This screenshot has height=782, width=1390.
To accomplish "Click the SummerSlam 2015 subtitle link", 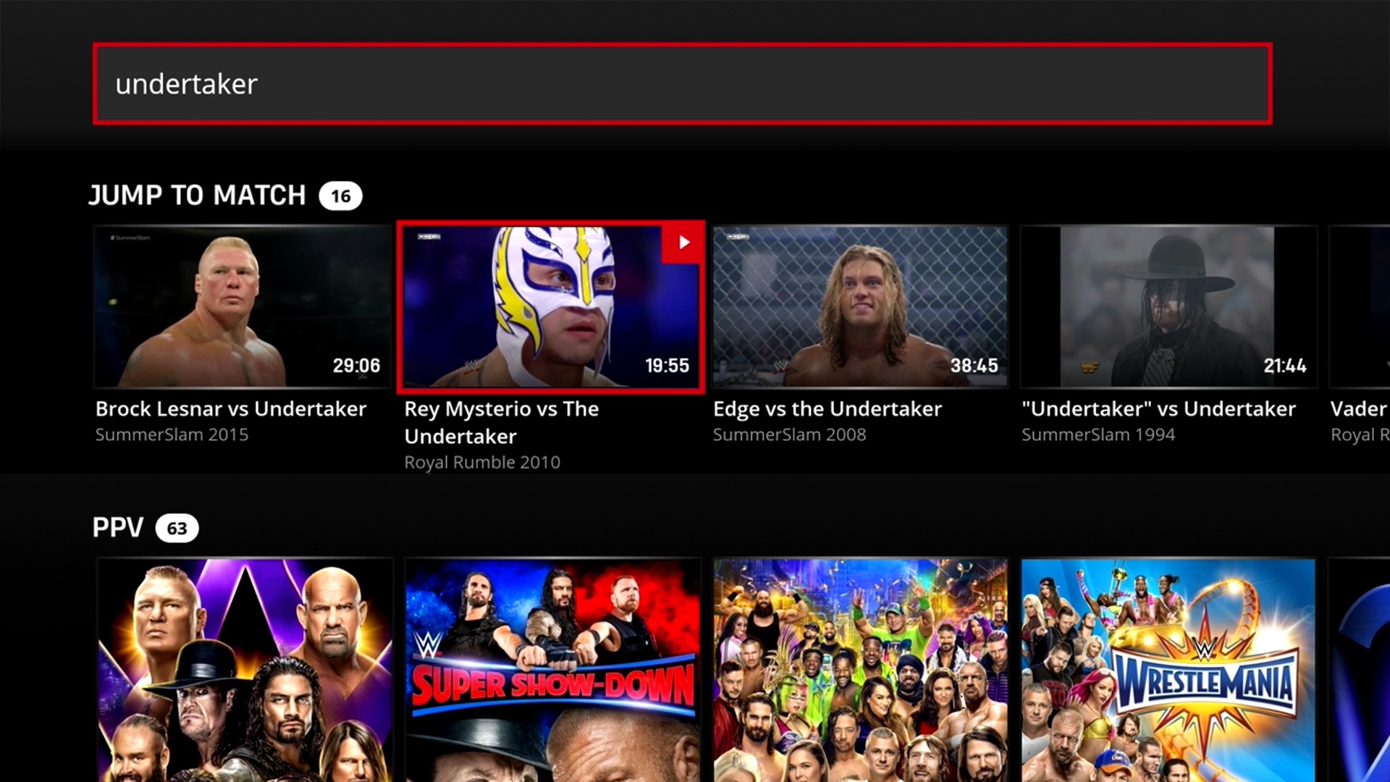I will pyautogui.click(x=172, y=434).
